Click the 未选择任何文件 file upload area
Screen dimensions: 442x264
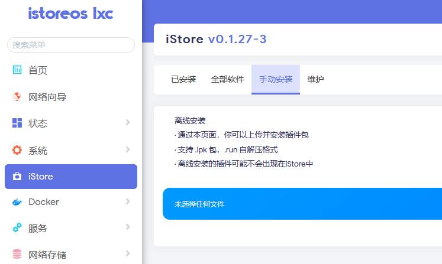pyautogui.click(x=302, y=204)
